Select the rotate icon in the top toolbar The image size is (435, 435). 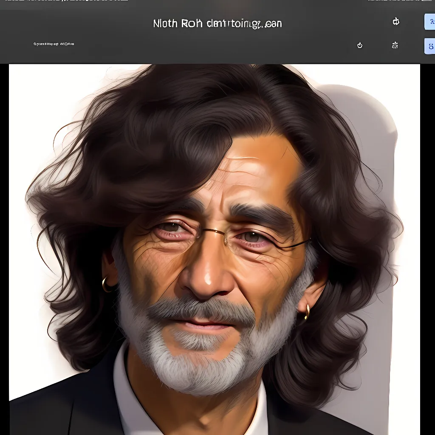pos(395,22)
